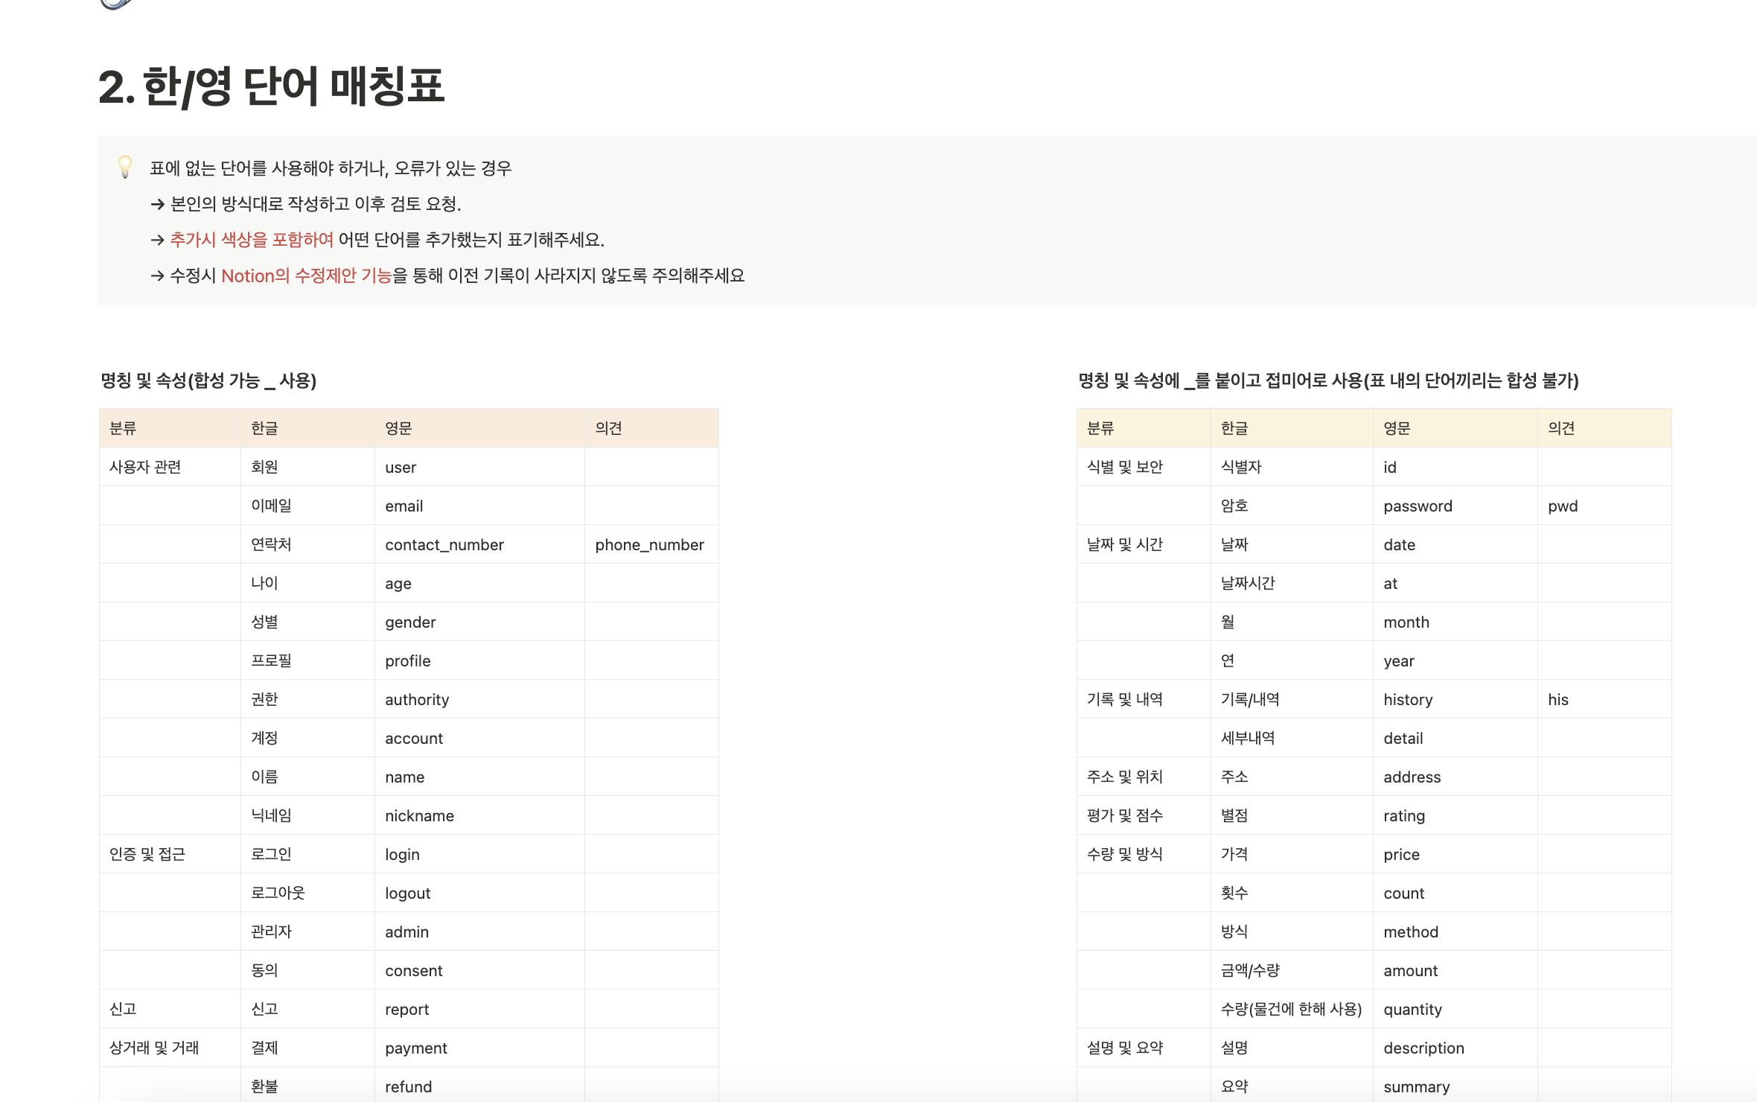Select the '의견' column header in right table

[x=1560, y=428]
